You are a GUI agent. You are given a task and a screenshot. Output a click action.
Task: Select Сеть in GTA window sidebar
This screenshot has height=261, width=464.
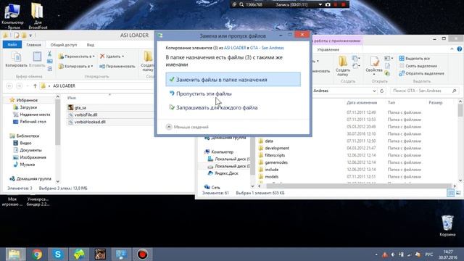pos(212,187)
